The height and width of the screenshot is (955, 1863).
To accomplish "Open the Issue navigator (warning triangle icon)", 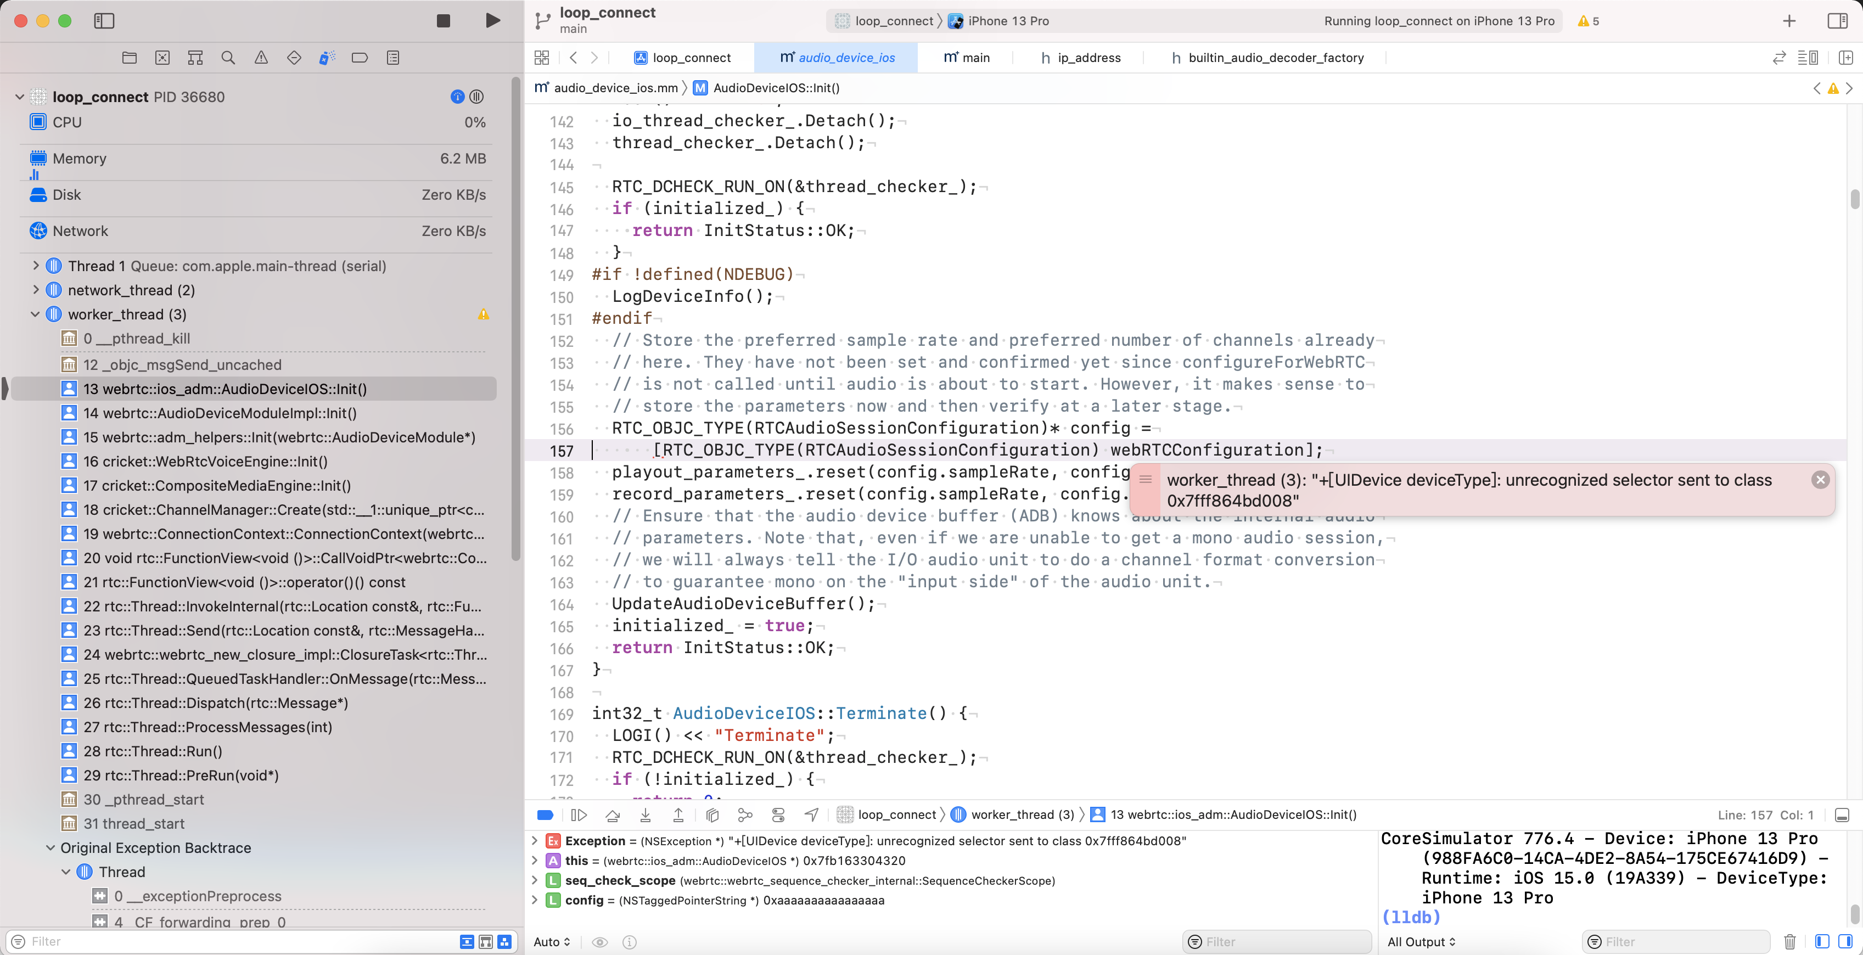I will (261, 58).
